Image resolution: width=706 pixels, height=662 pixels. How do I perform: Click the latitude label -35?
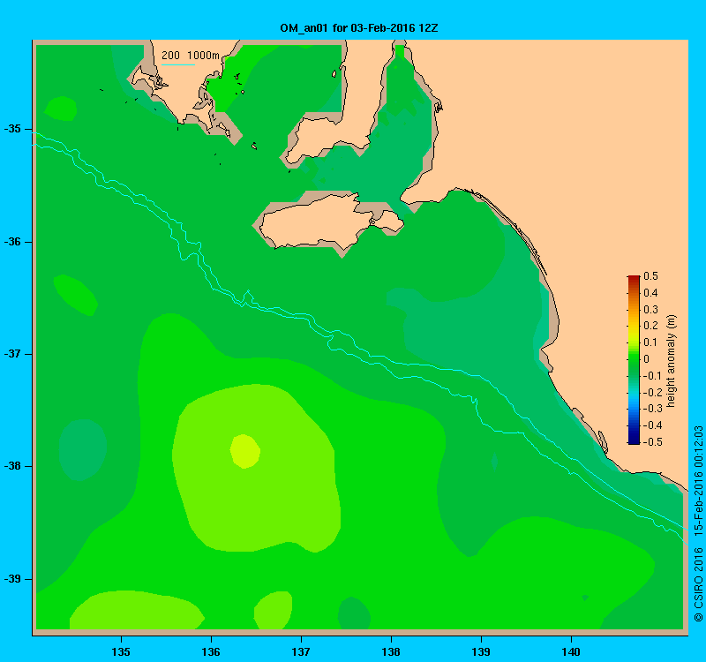pyautogui.click(x=12, y=129)
